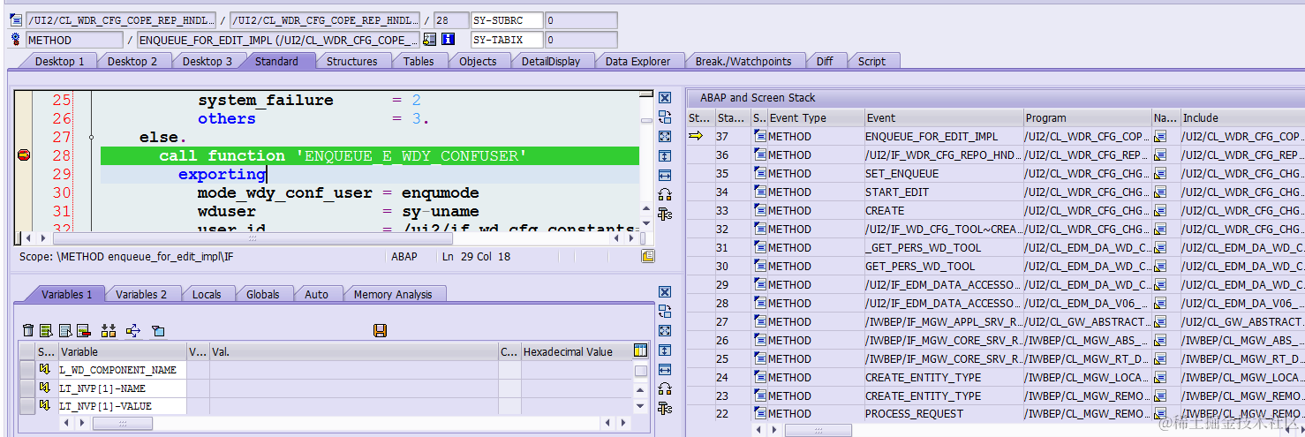Select the Variables 2 tab
The image size is (1305, 437).
tap(141, 294)
